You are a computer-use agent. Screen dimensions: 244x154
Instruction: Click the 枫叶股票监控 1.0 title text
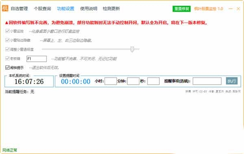point(209,9)
